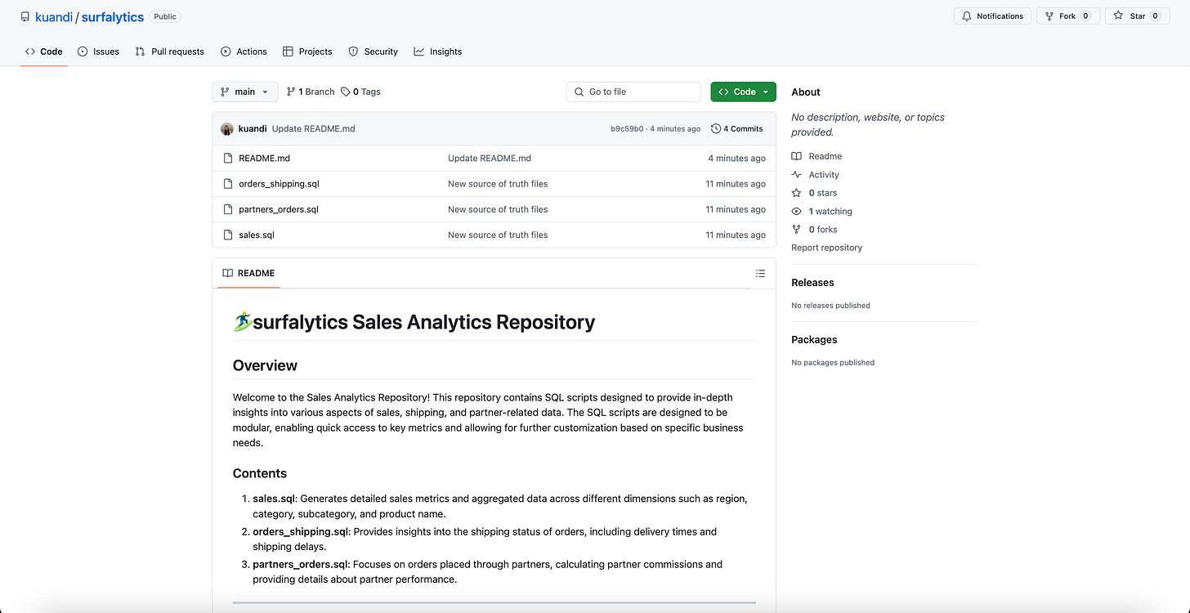1190x613 pixels.
Task: View the Insights tab
Action: [x=438, y=51]
